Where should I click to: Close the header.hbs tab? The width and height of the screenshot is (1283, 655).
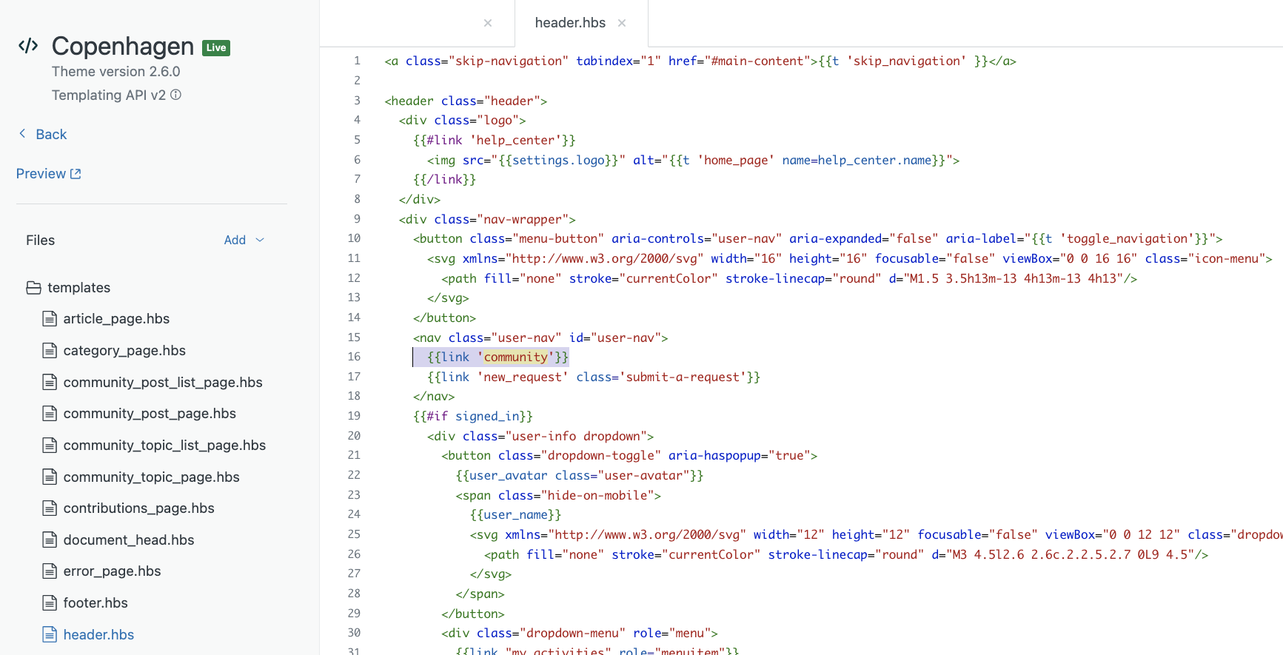coord(622,23)
